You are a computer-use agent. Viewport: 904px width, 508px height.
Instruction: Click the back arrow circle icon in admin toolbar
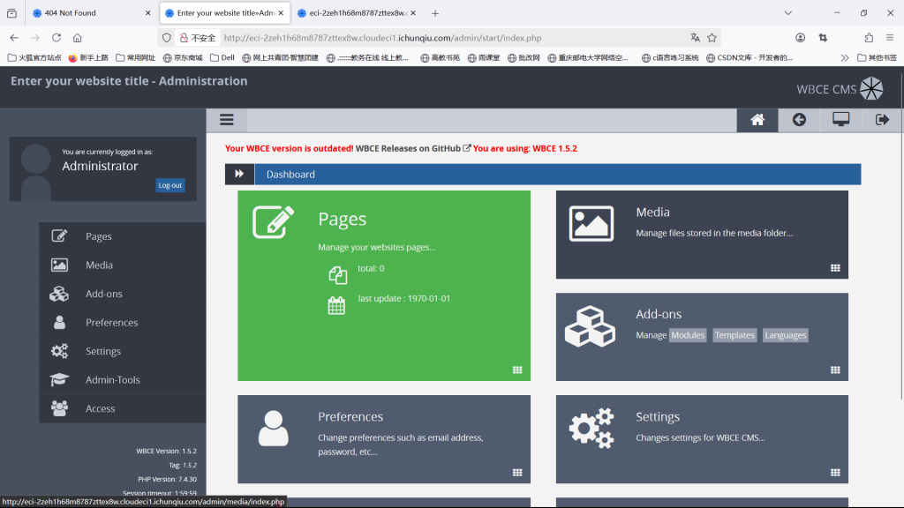(x=799, y=120)
